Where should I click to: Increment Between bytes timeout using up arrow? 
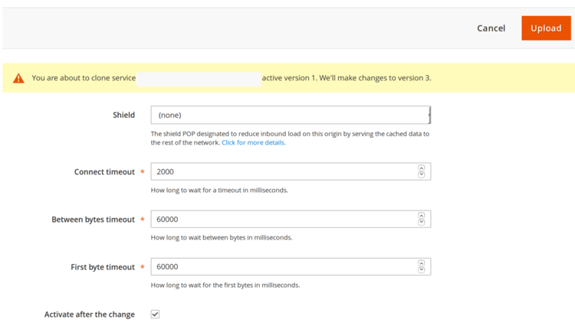[421, 216]
